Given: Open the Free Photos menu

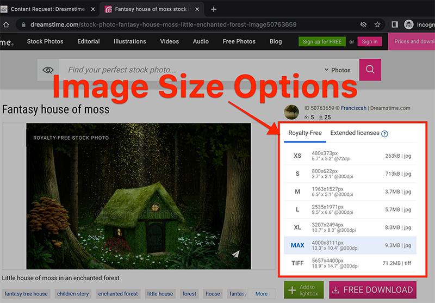Looking at the screenshot, I should [x=239, y=41].
